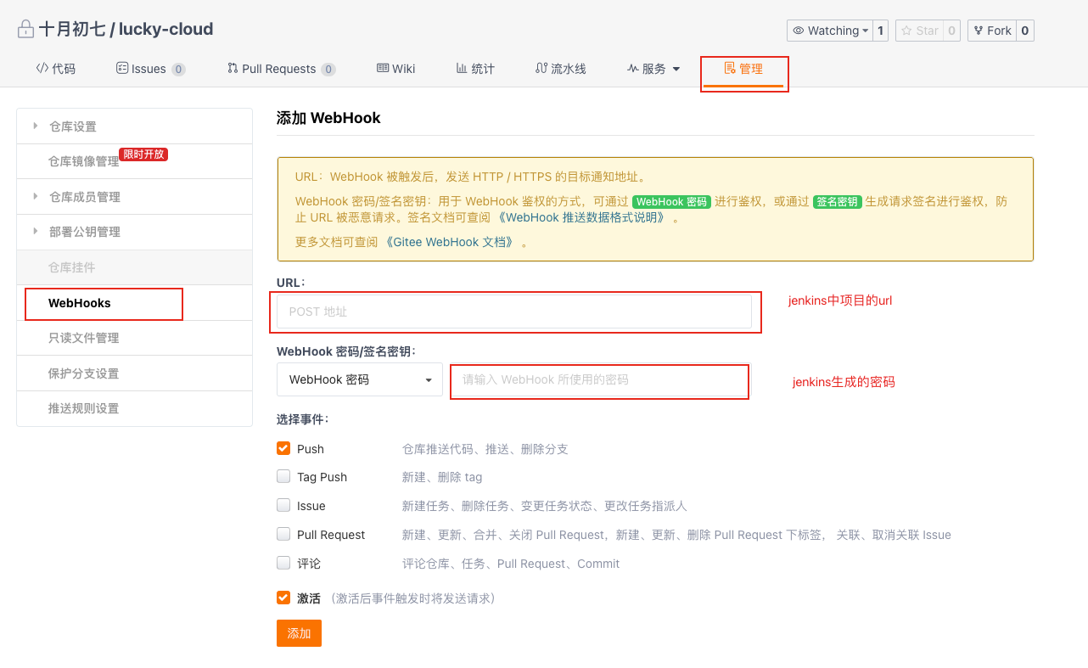Check the Issue event checkbox
1088x668 pixels.
[283, 505]
